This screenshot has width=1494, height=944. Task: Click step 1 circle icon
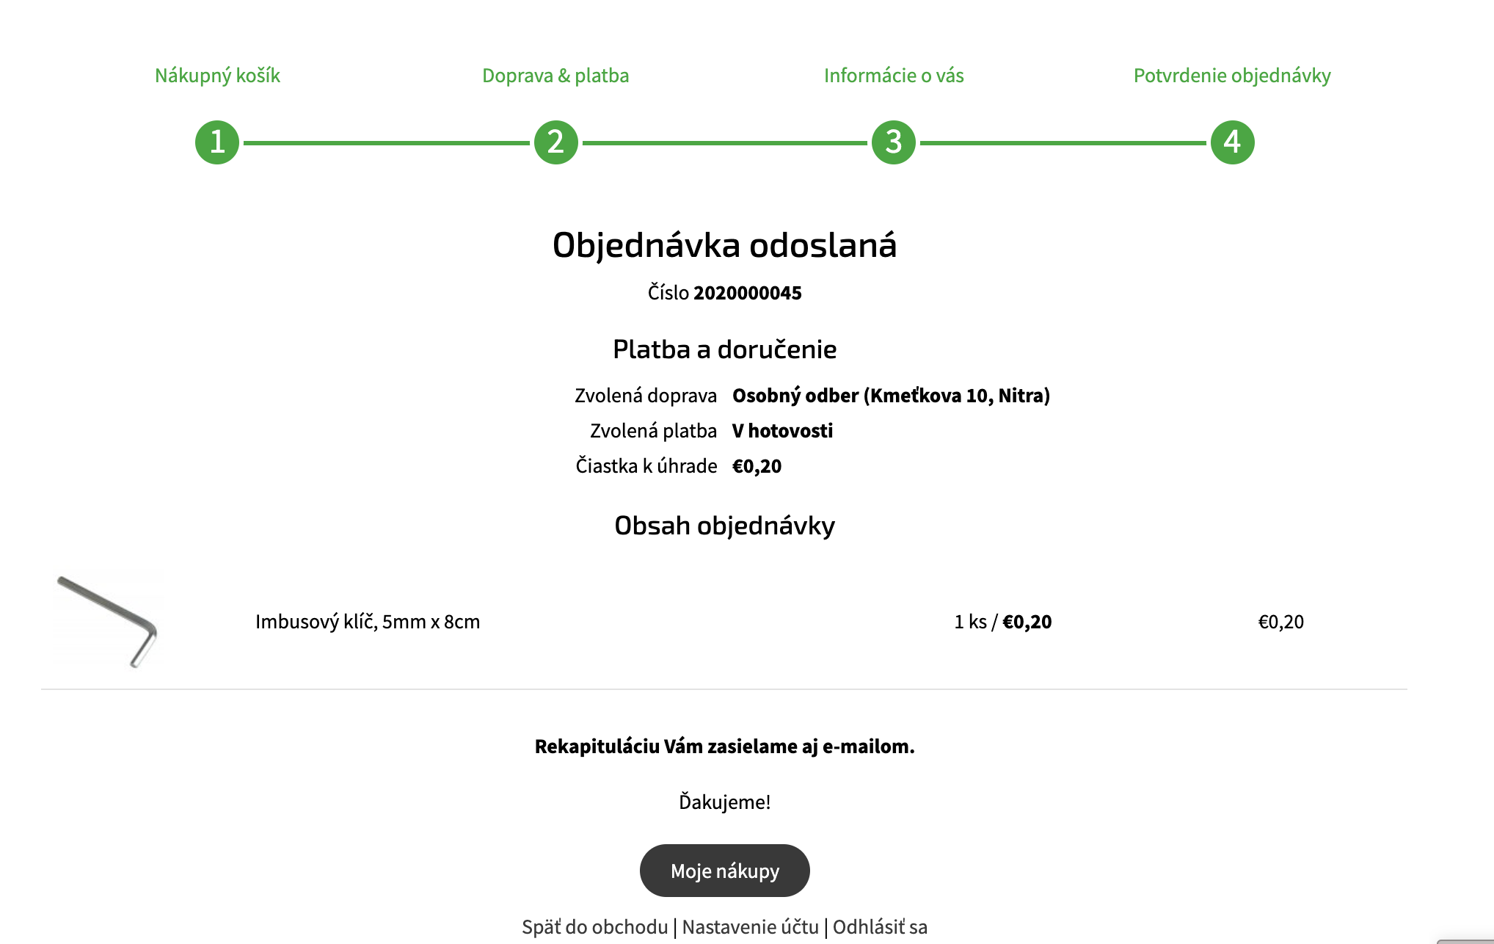pos(217,142)
